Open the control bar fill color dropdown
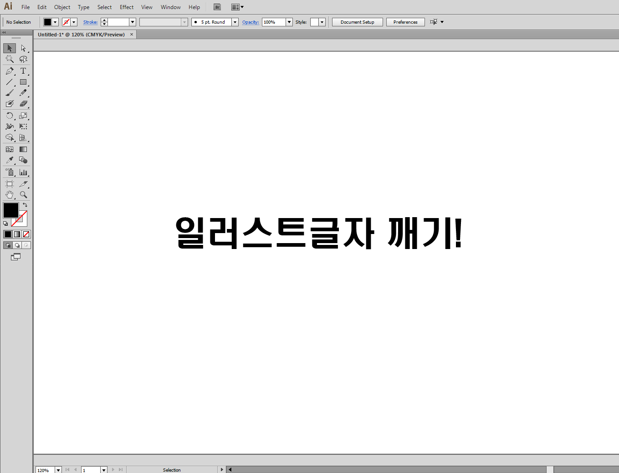Viewport: 619px width, 473px height. point(55,22)
